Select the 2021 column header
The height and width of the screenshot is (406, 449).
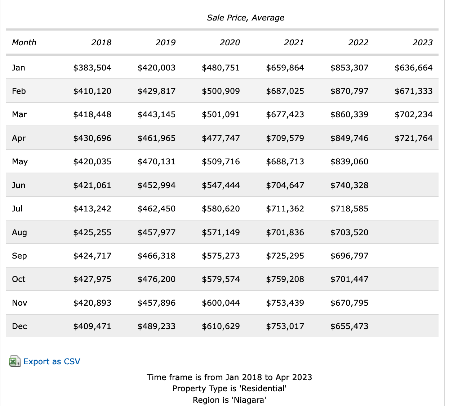[294, 42]
